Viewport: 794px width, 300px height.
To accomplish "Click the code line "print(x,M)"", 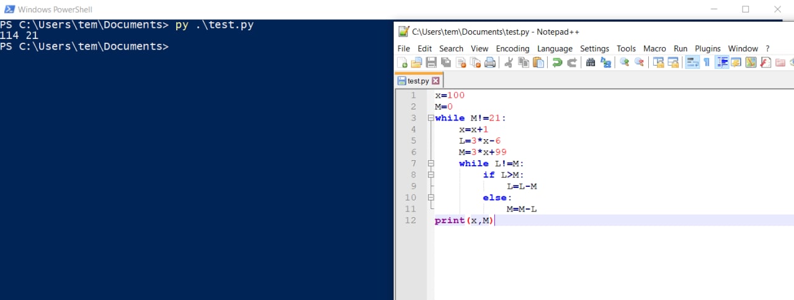I will (x=464, y=220).
